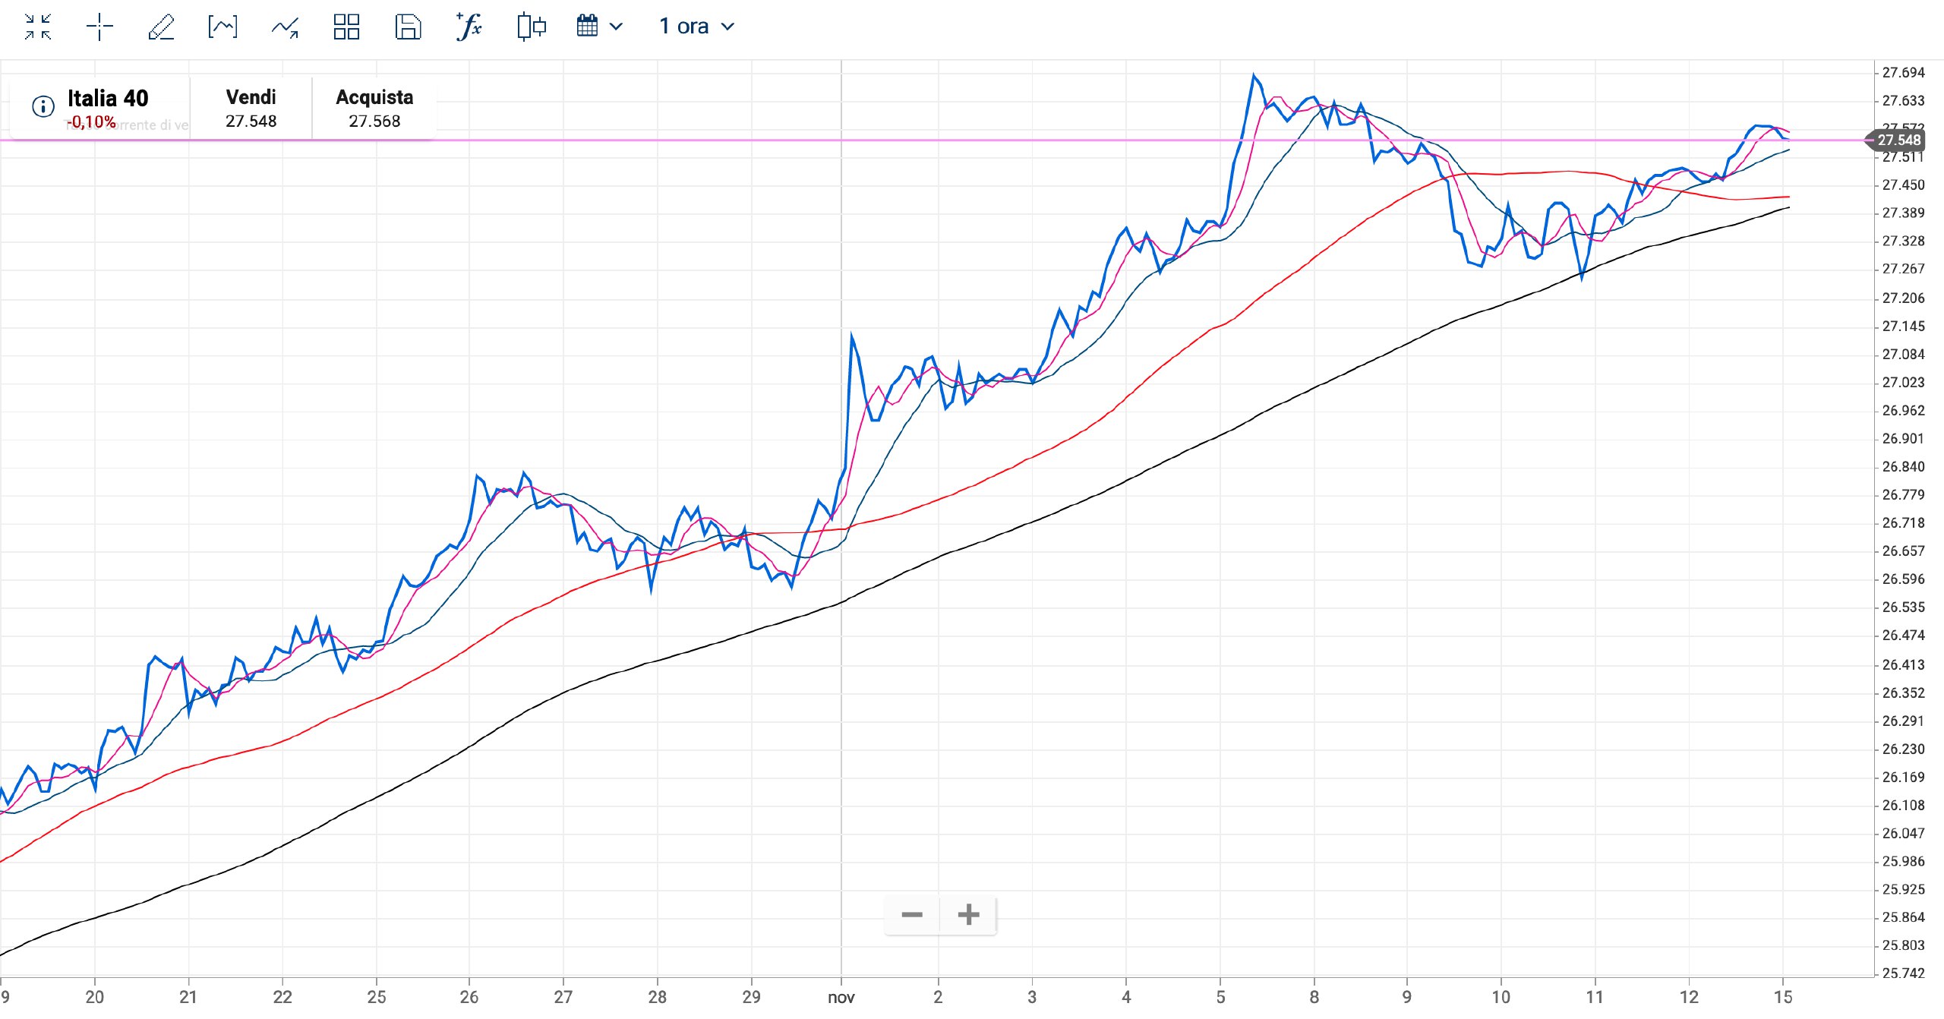Image resolution: width=1944 pixels, height=1019 pixels.
Task: Click the 27.694 price axis label
Action: pos(1903,73)
